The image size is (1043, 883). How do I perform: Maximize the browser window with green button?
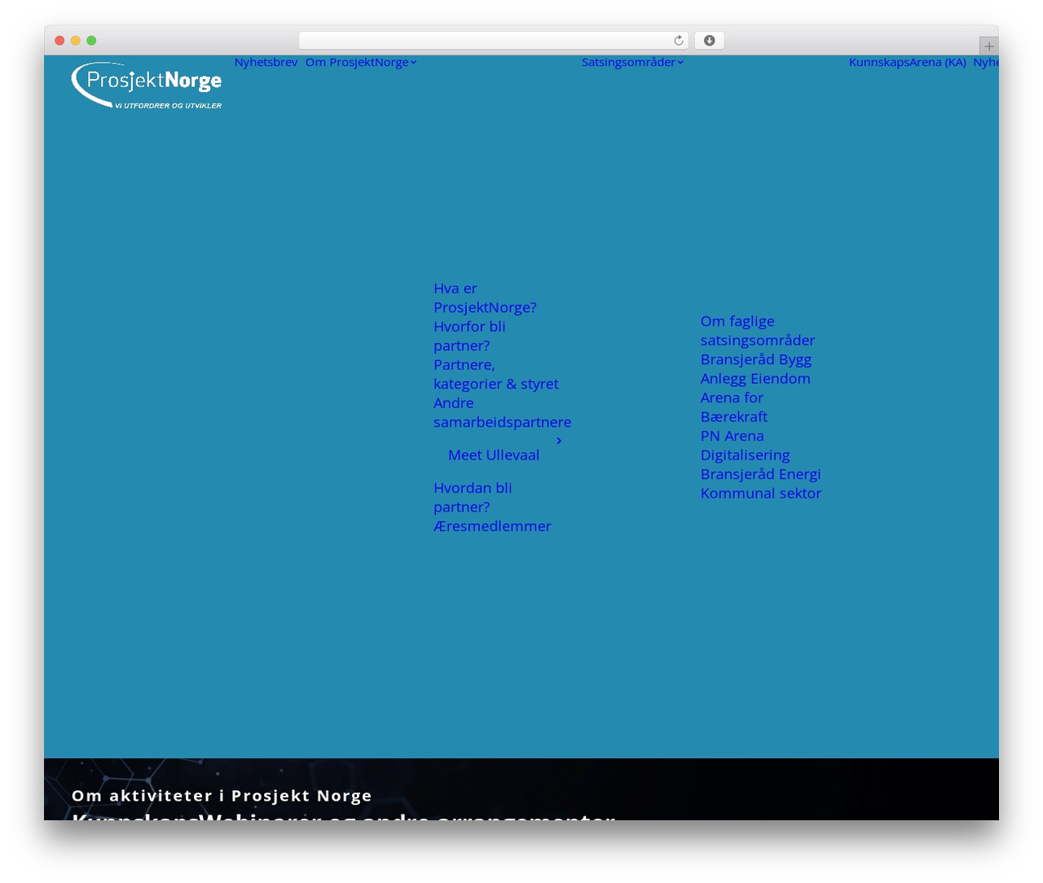91,41
